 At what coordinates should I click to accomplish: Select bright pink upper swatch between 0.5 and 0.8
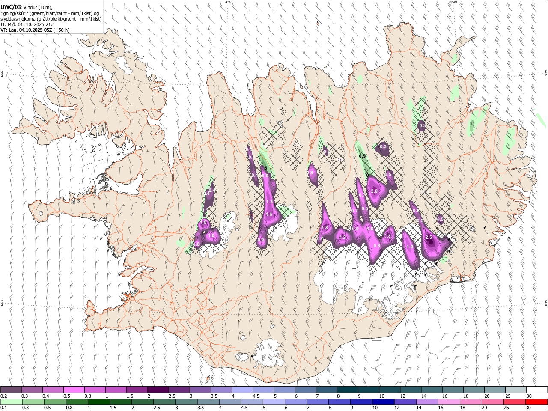74,390
